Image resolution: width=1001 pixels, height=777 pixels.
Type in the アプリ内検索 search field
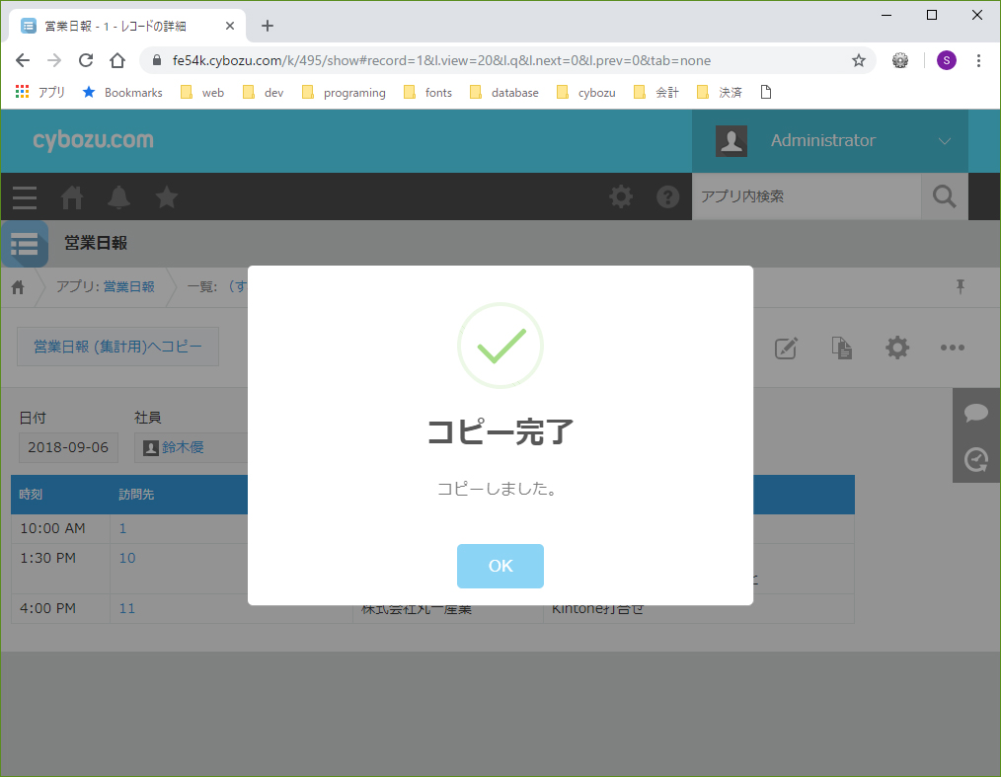[805, 196]
